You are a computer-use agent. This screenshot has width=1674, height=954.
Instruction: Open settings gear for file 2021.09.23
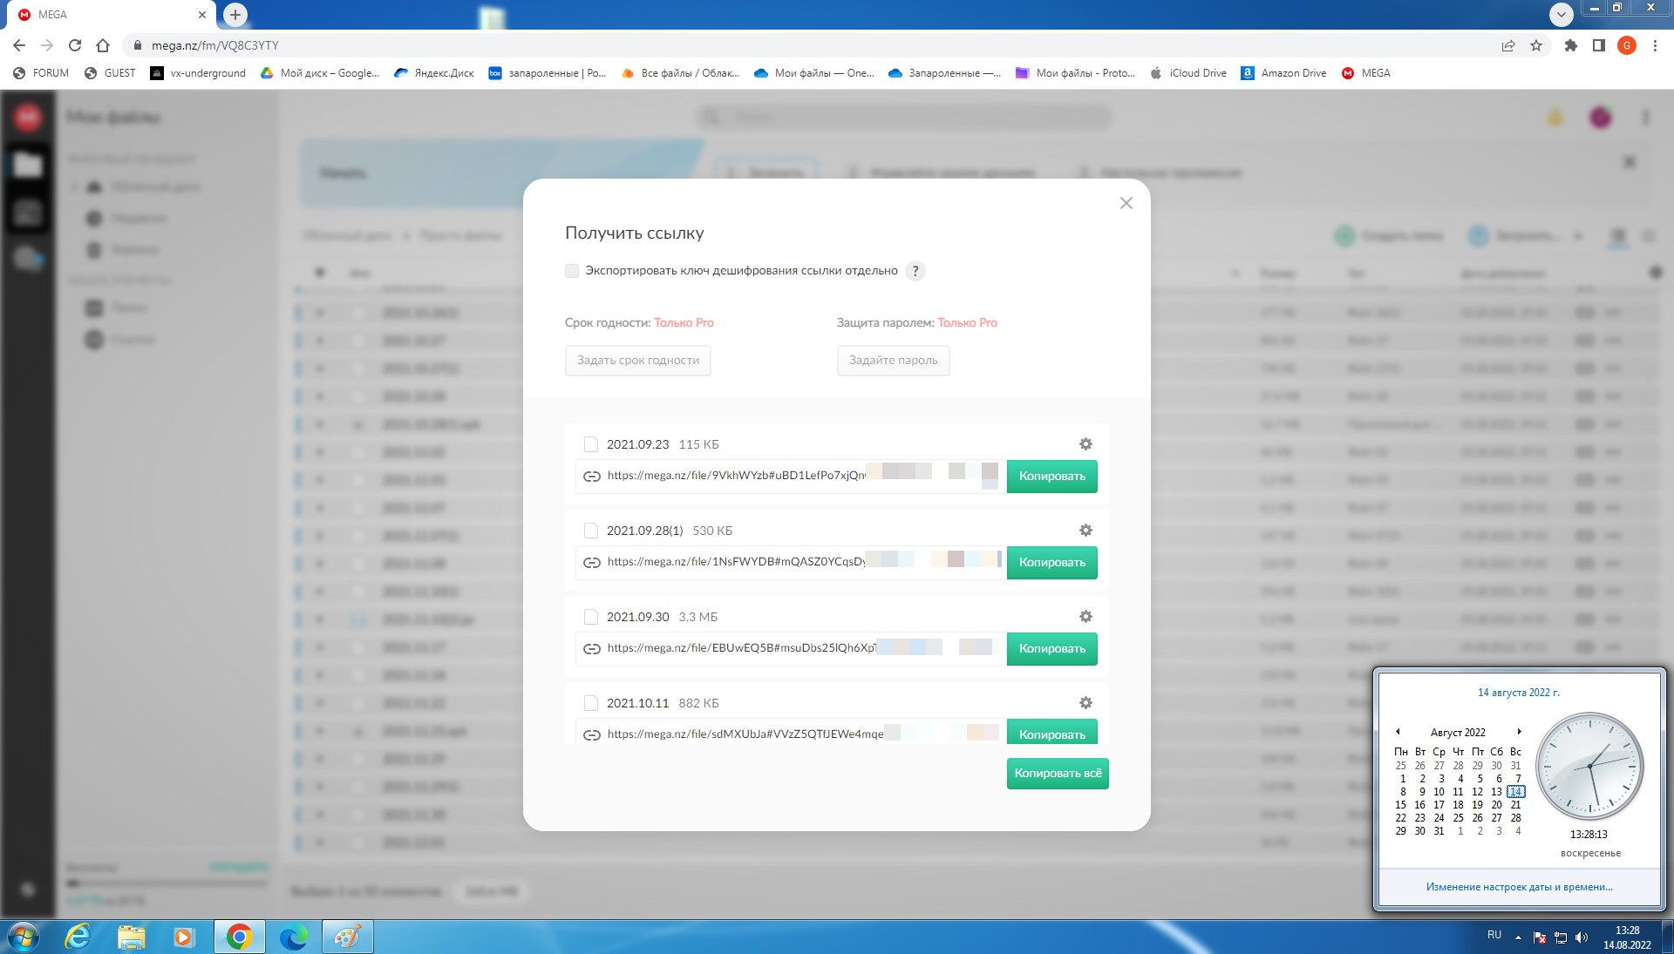1085,444
